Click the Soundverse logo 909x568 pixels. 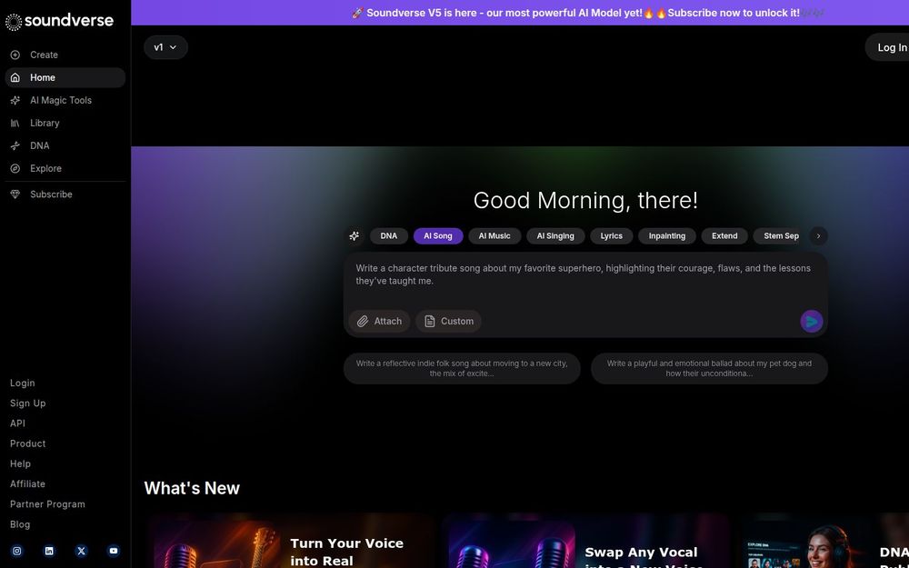59,21
